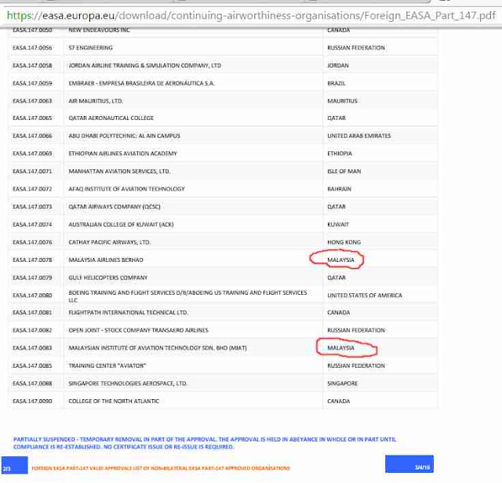This screenshot has height=483, width=502.
Task: Click Boeing Training and Flight Services name
Action: click(x=187, y=296)
